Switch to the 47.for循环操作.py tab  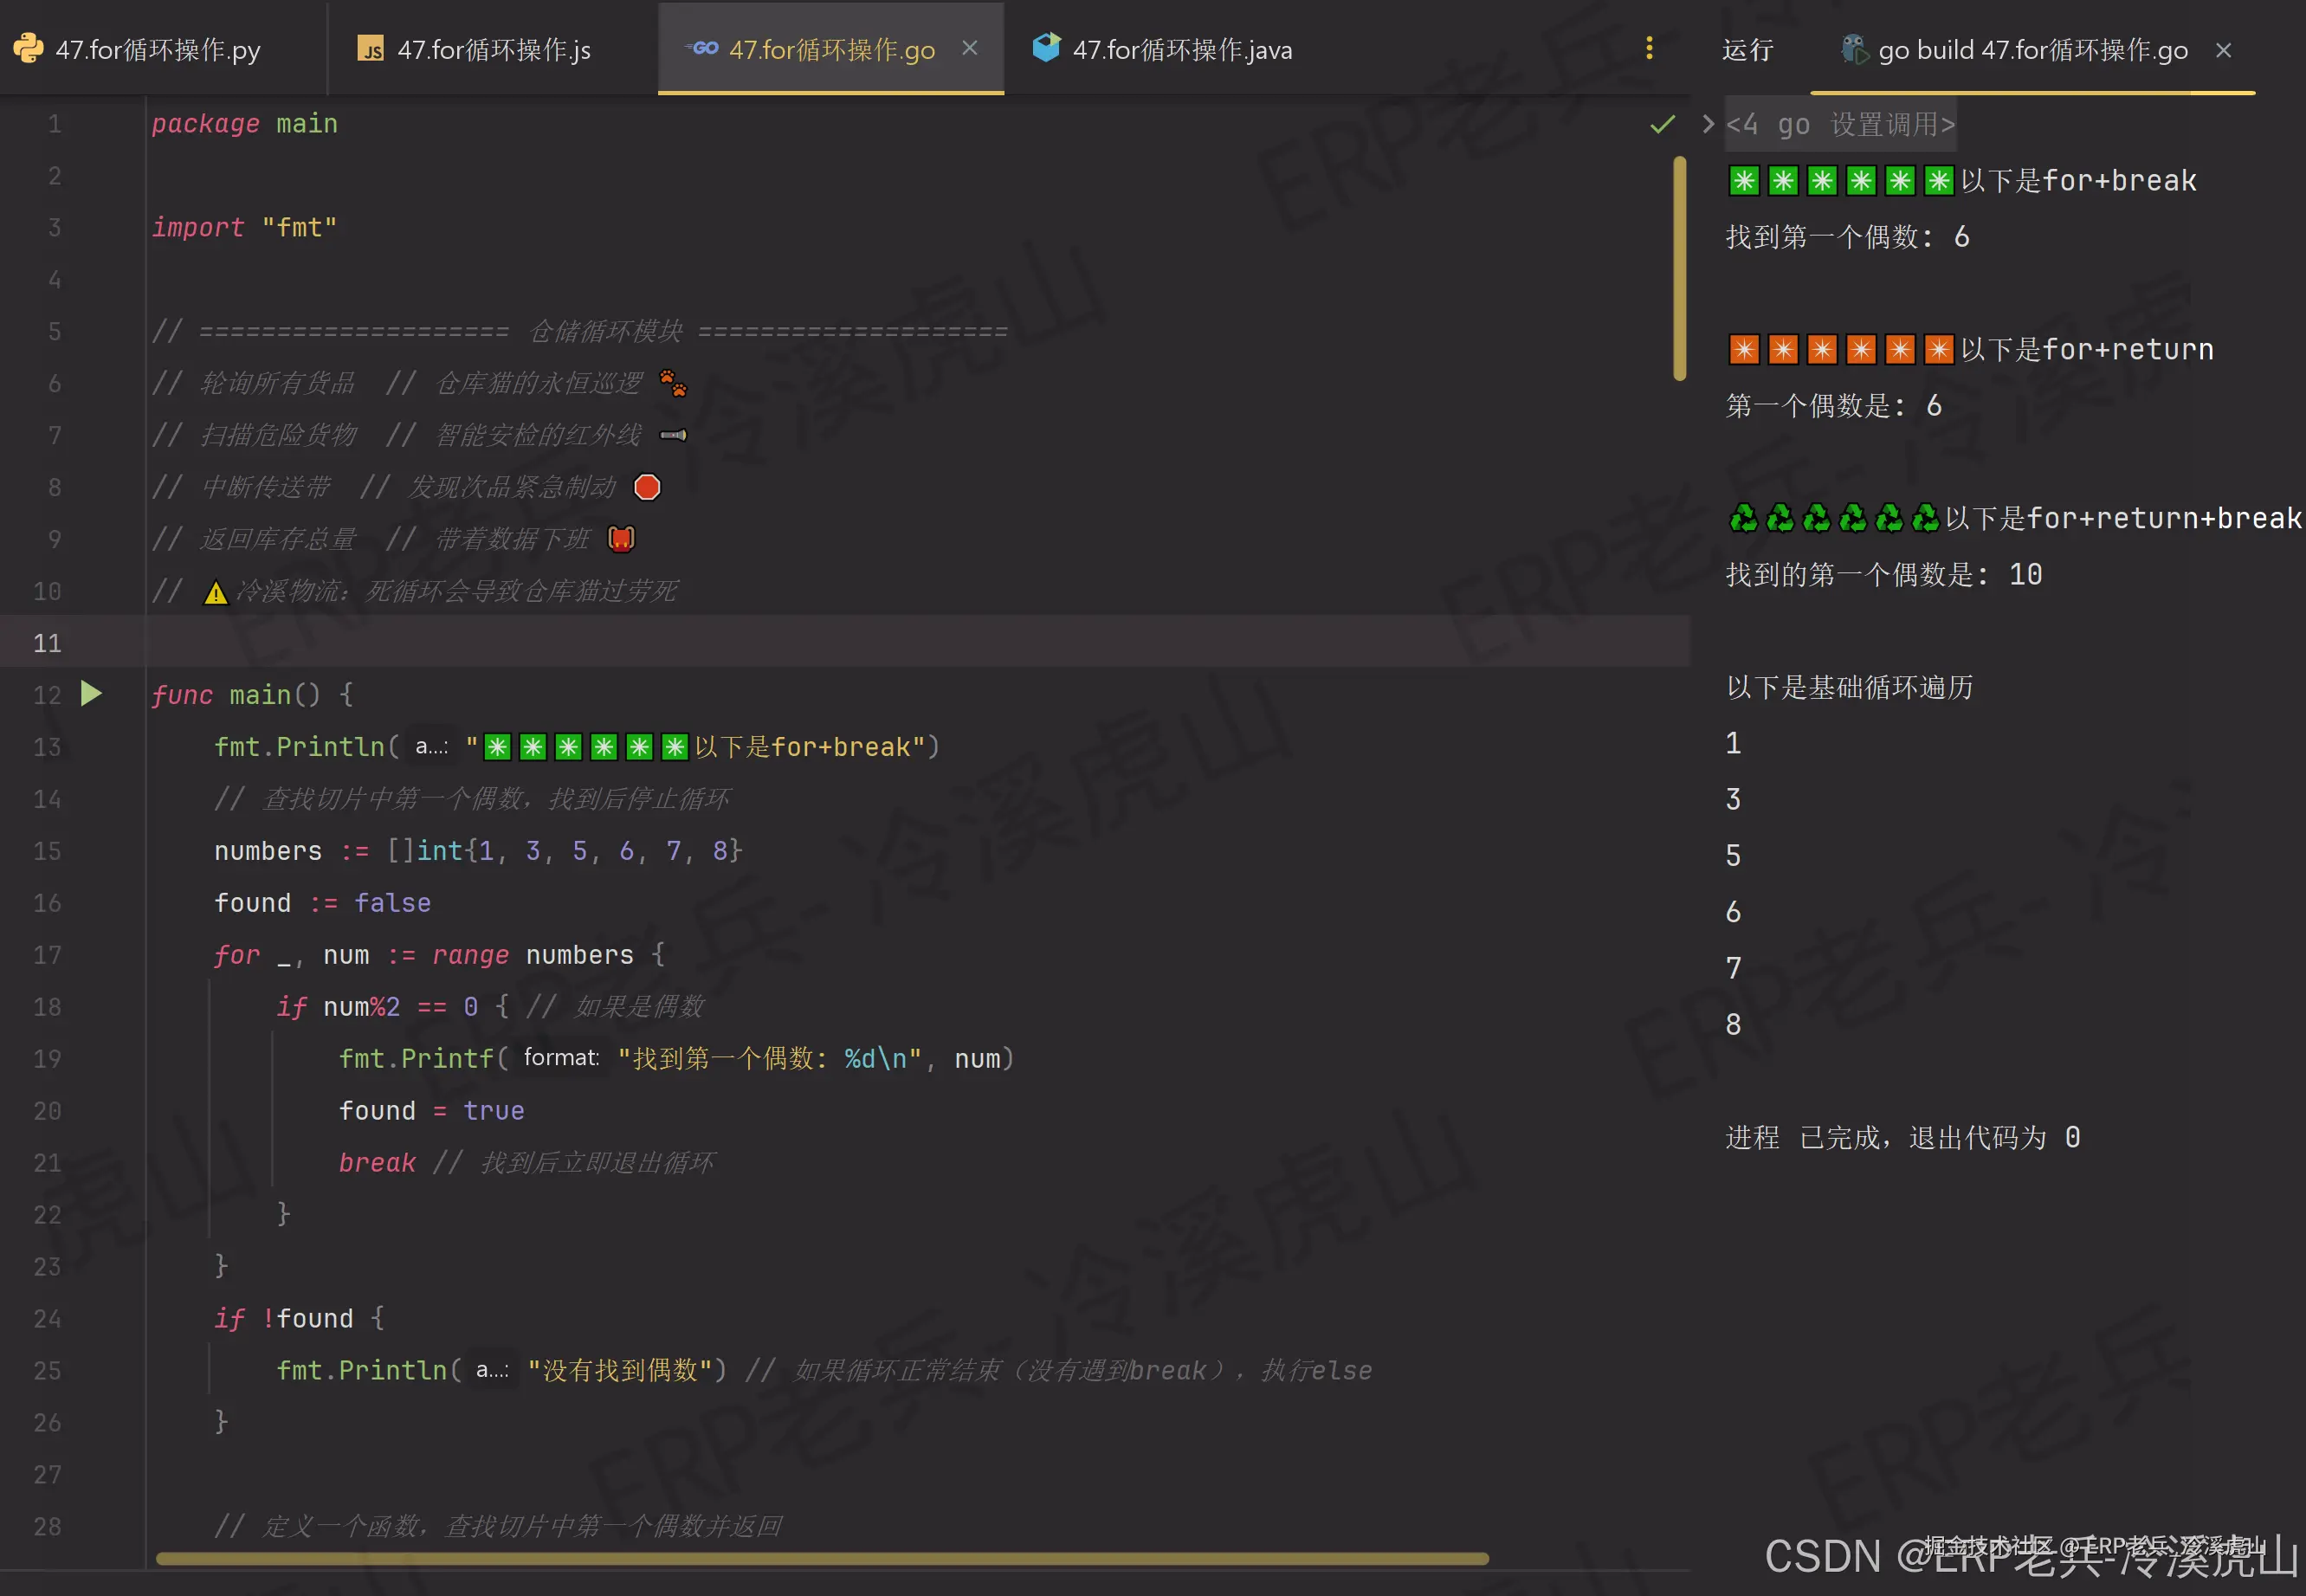tap(158, 50)
